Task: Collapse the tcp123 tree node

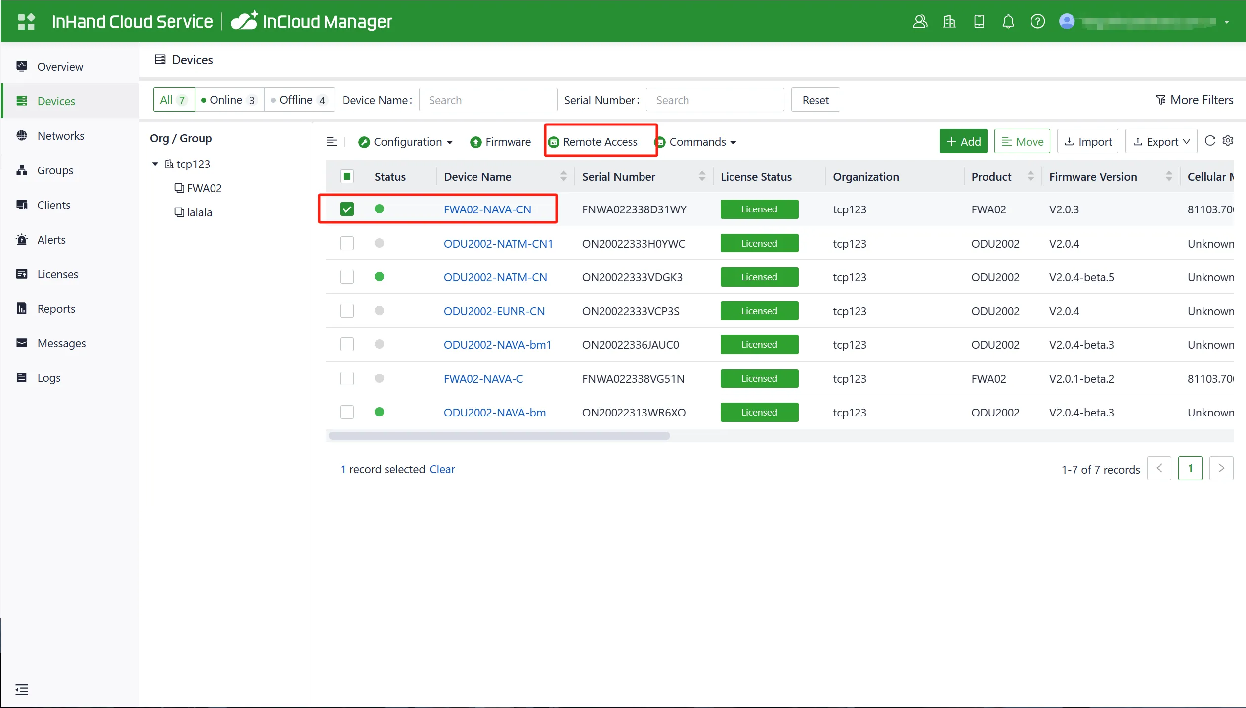Action: point(155,164)
